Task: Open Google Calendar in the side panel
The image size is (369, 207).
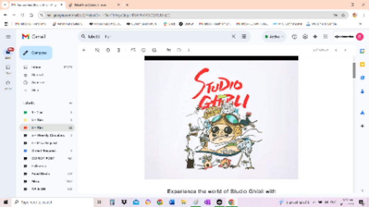Action: click(x=362, y=51)
